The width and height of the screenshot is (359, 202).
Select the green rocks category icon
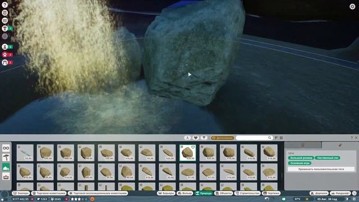[x=6, y=167]
